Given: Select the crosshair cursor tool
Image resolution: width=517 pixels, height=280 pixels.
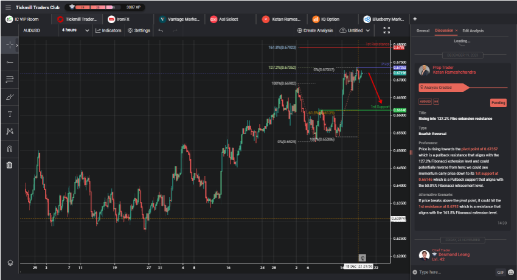Looking at the screenshot, I should [9, 45].
